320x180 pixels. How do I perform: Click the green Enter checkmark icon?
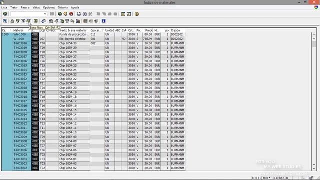(5, 14)
